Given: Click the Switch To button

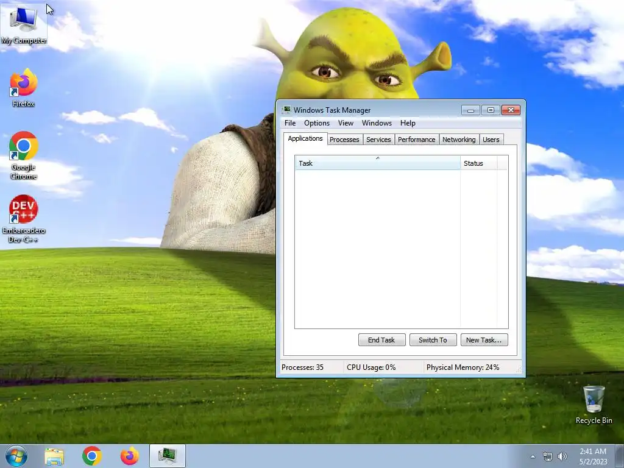Looking at the screenshot, I should (x=433, y=340).
